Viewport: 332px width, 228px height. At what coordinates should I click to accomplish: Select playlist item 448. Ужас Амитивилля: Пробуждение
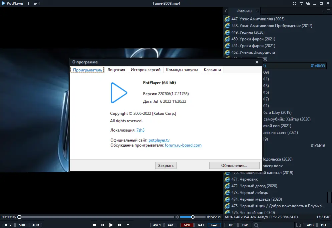click(x=275, y=26)
